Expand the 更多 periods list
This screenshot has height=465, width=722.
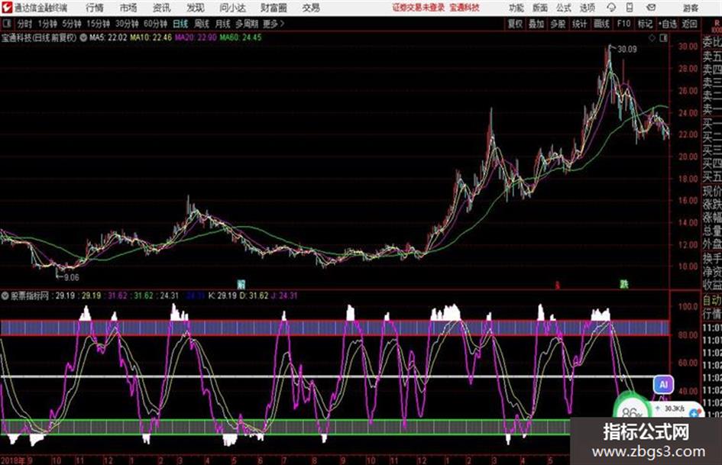pos(274,24)
